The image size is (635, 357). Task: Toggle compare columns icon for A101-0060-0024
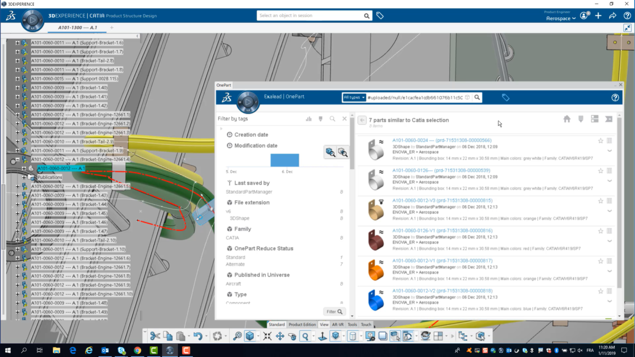[610, 141]
